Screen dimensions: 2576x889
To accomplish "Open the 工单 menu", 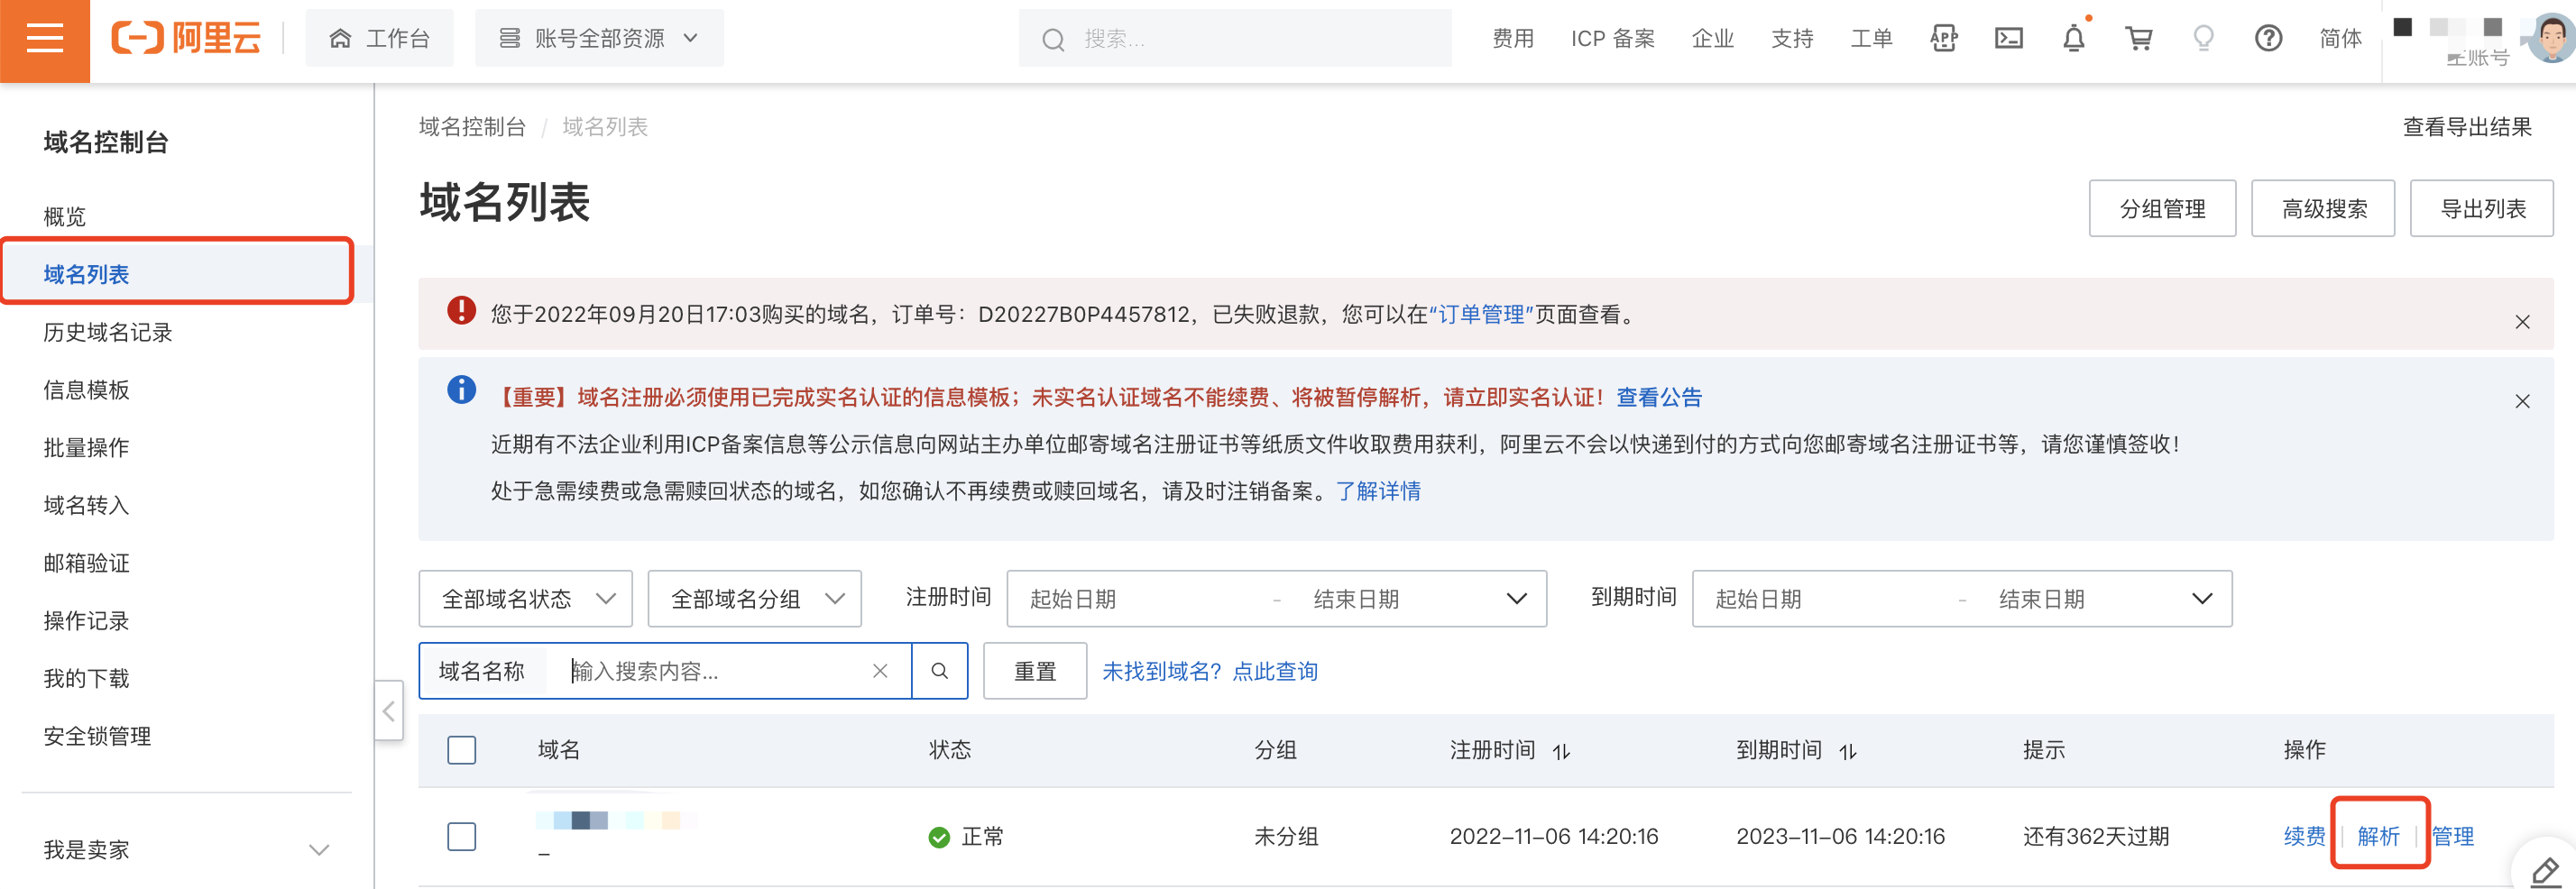I will tap(1871, 39).
